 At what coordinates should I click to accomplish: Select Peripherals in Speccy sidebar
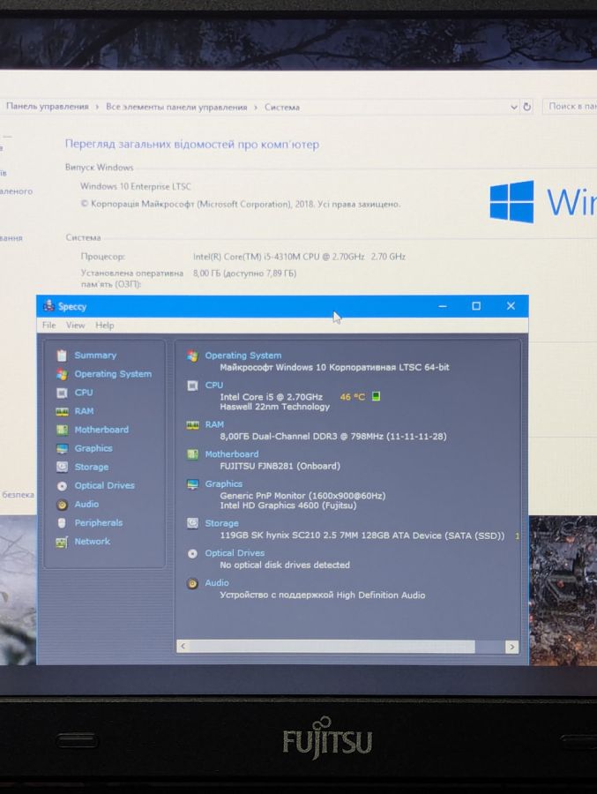(99, 523)
